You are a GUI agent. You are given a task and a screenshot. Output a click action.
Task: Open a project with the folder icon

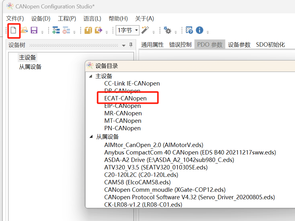click(x=24, y=30)
